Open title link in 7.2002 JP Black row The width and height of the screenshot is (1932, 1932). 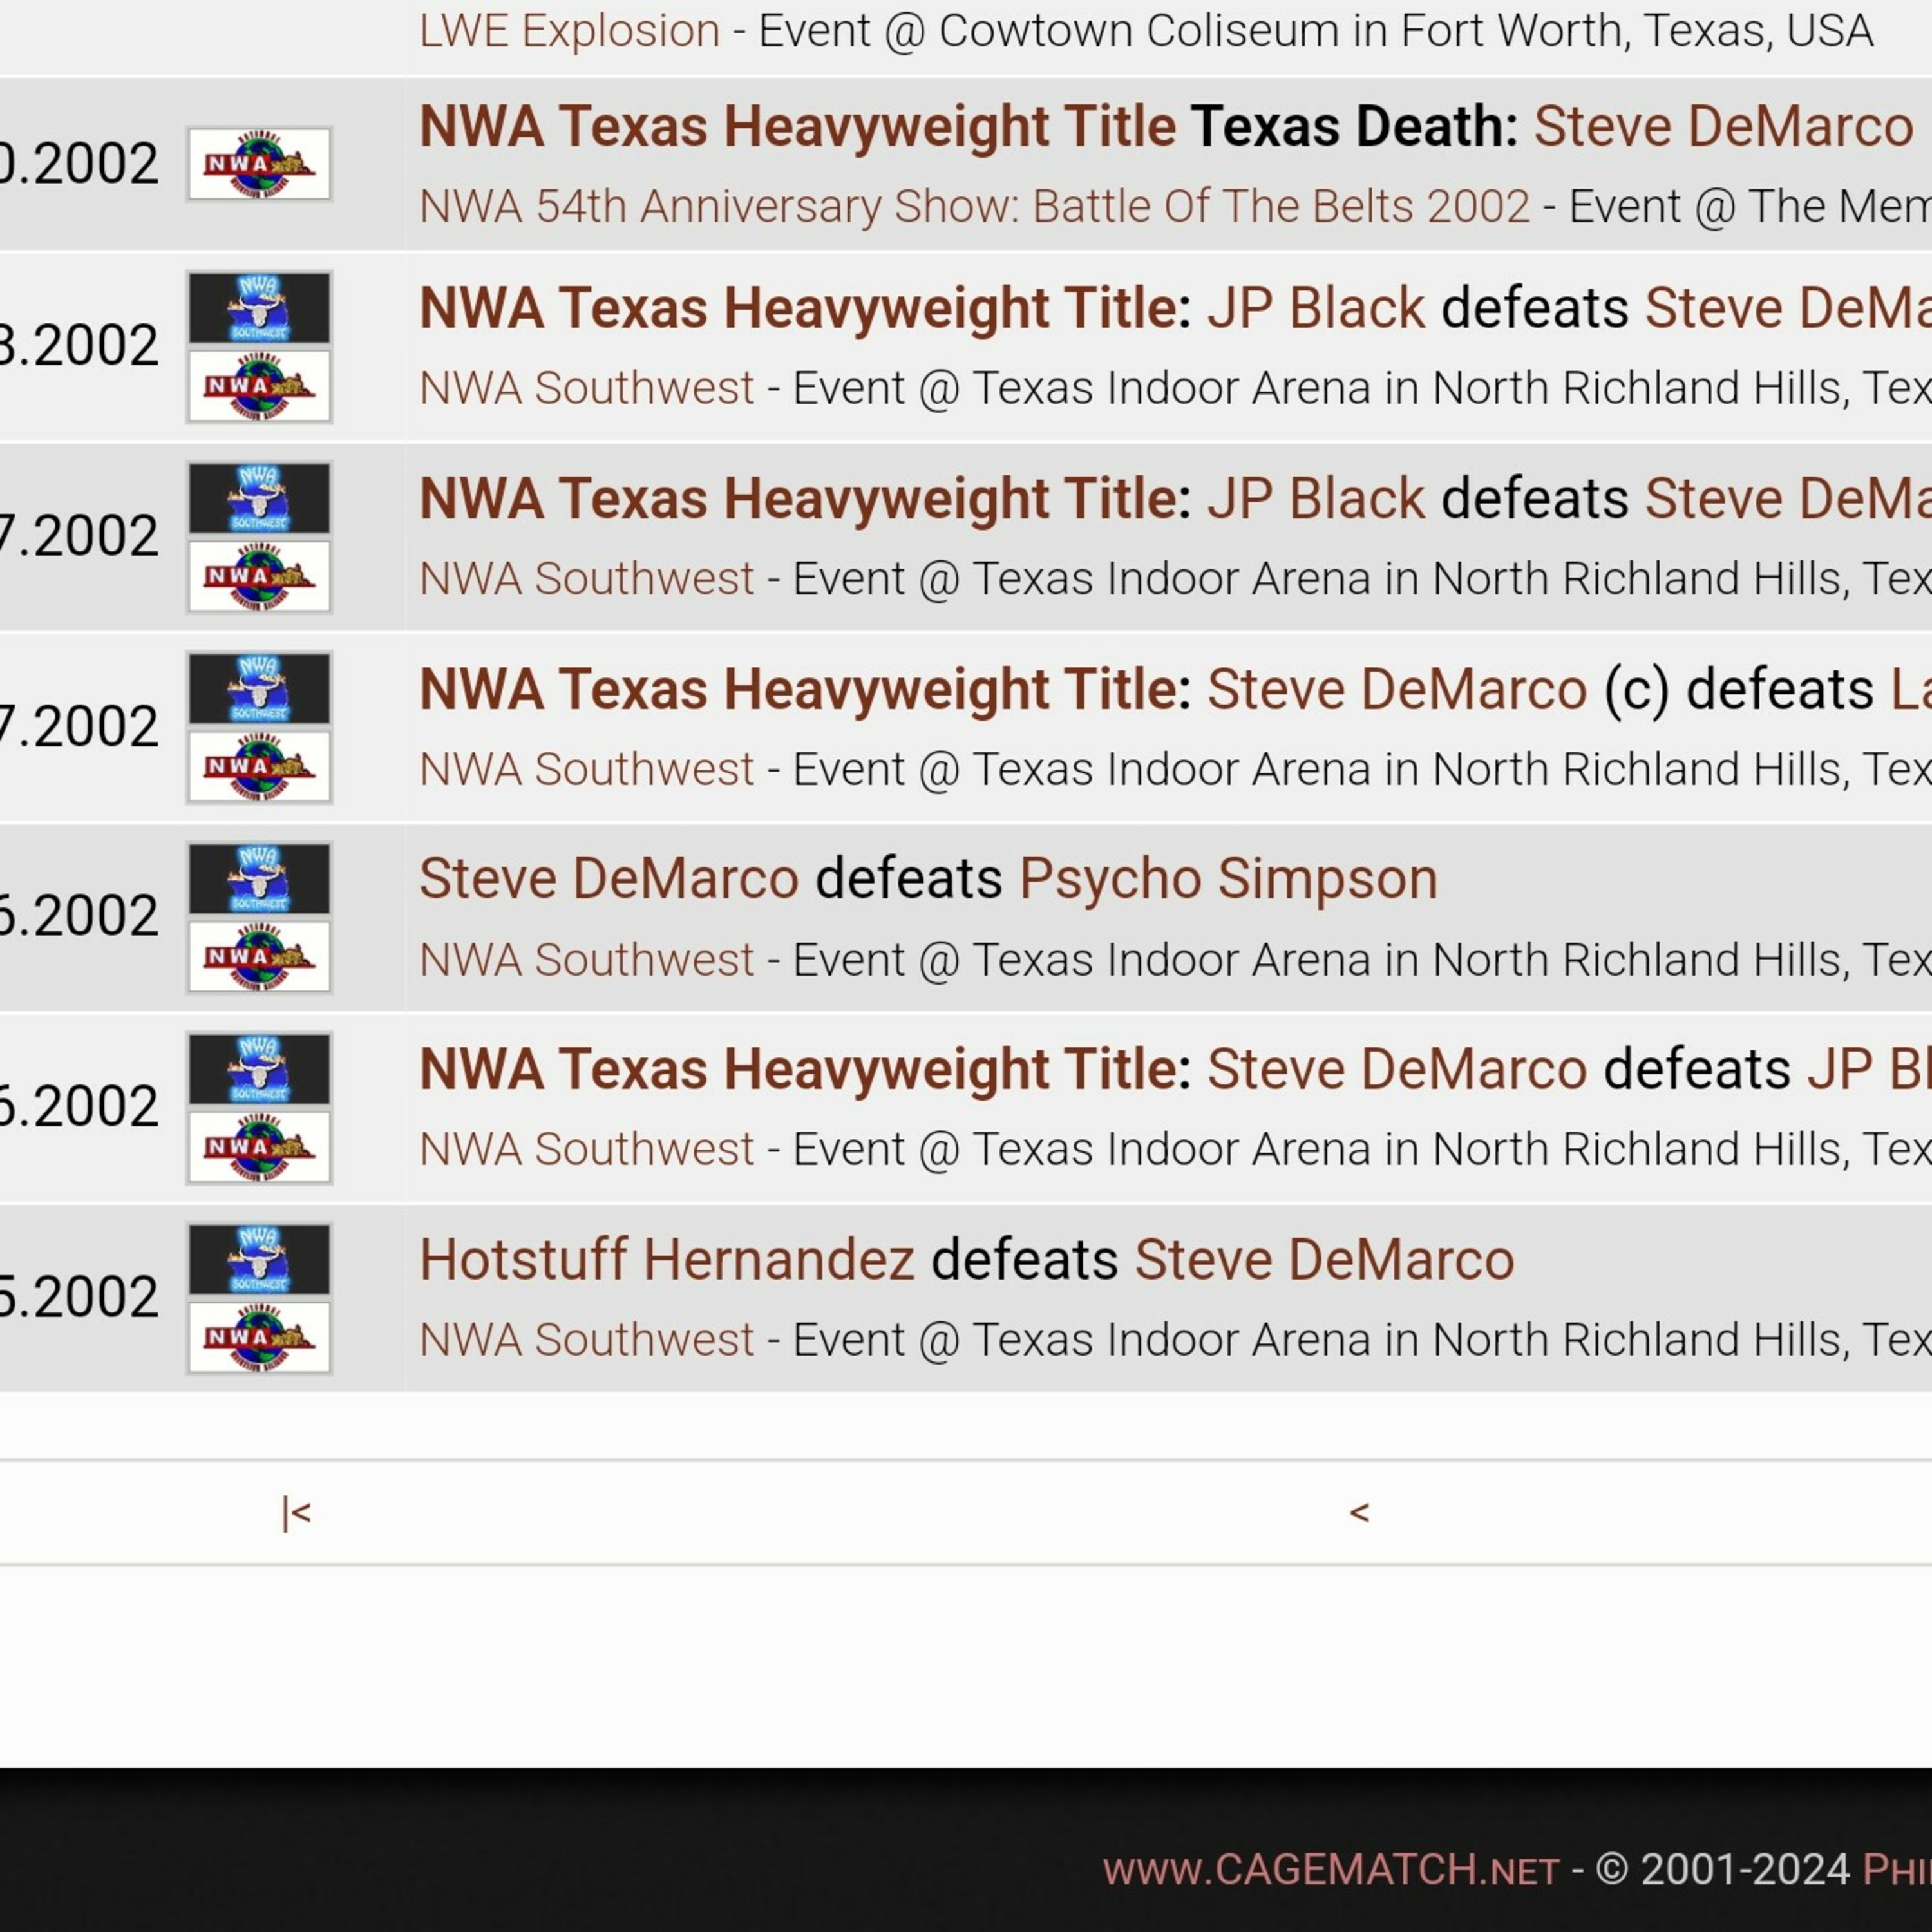797,498
